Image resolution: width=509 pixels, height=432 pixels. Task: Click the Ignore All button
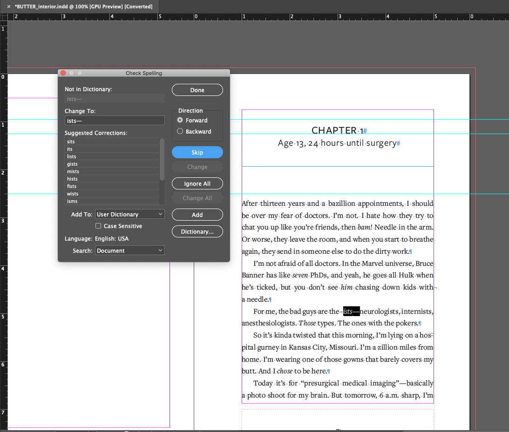(x=197, y=183)
